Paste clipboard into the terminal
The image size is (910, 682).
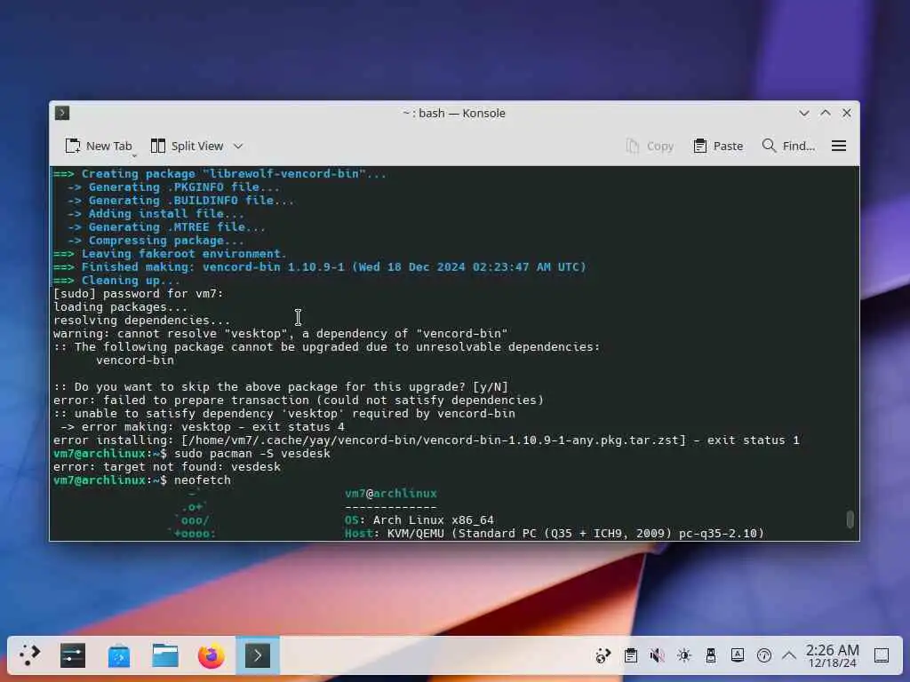pyautogui.click(x=718, y=147)
